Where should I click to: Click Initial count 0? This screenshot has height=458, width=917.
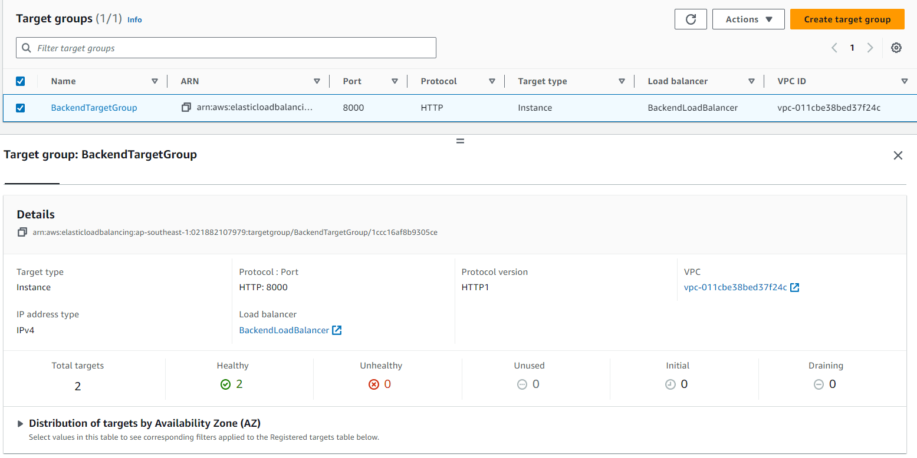click(x=684, y=384)
